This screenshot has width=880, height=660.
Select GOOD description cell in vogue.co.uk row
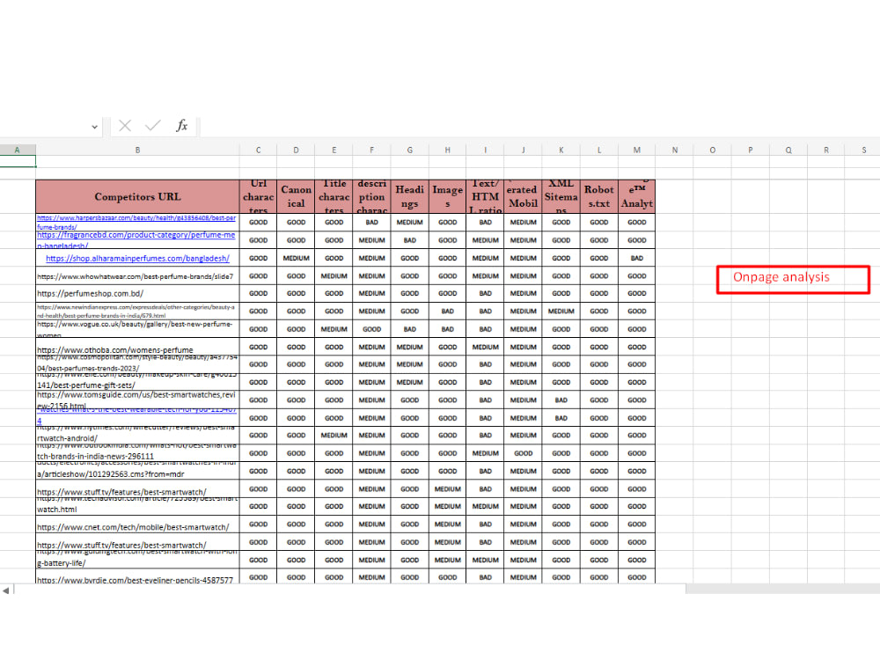(x=371, y=329)
